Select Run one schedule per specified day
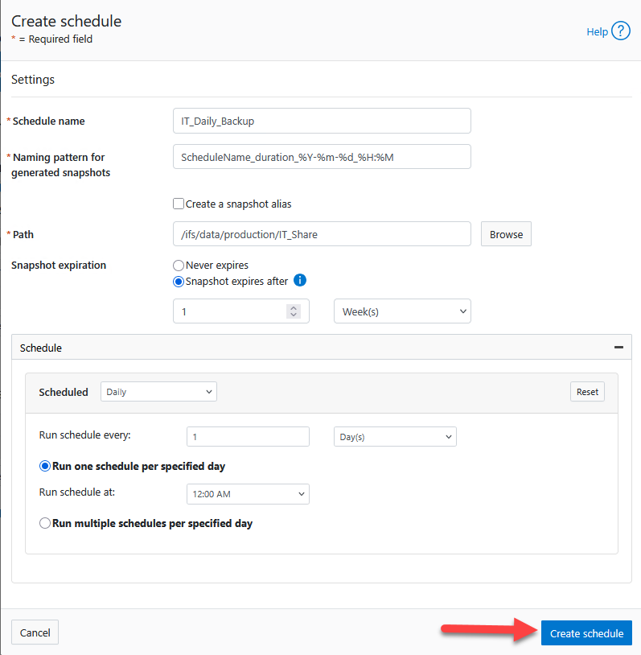Viewport: 641px width, 655px height. point(45,467)
